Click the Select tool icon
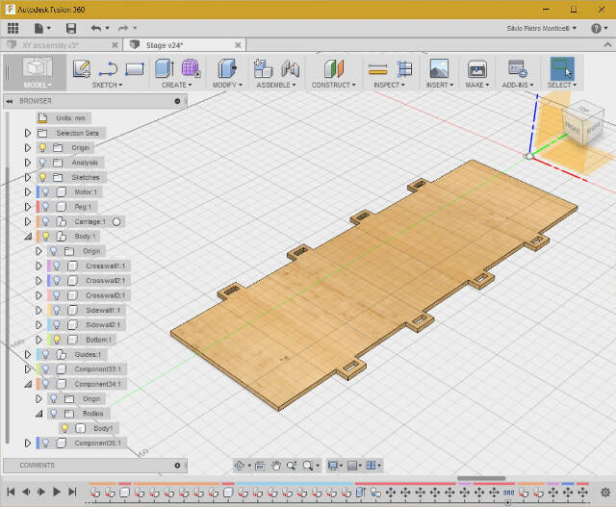Viewport: 616px width, 507px height. pyautogui.click(x=562, y=68)
